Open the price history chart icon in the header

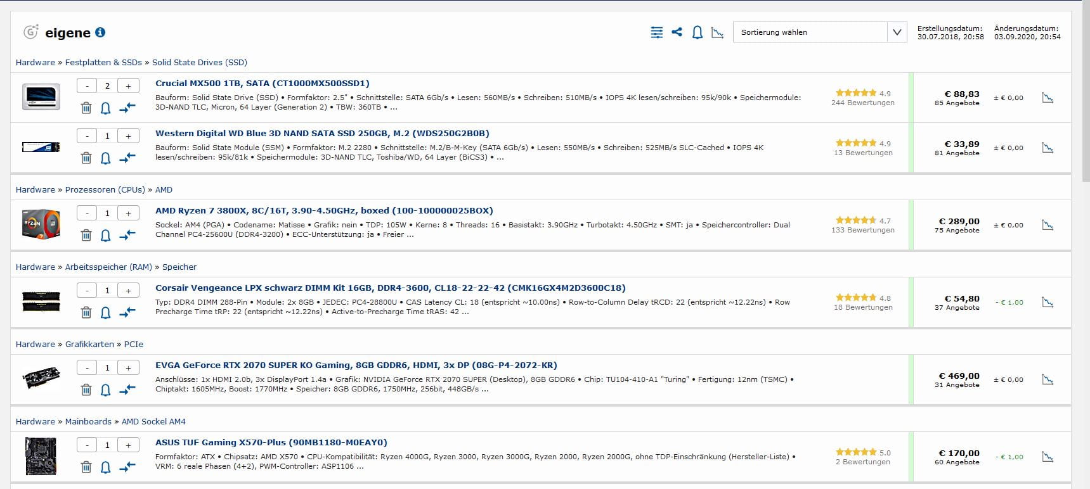(x=717, y=32)
